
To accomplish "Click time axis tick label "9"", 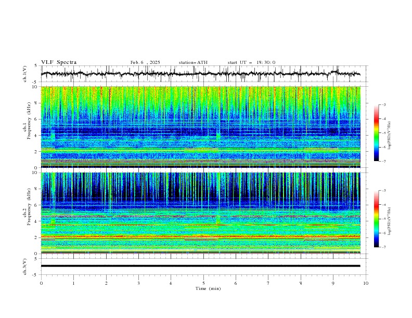I will point(333,283).
